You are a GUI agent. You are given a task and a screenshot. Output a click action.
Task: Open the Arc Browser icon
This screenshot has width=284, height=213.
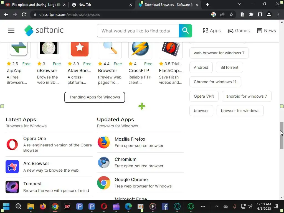(x=12, y=167)
